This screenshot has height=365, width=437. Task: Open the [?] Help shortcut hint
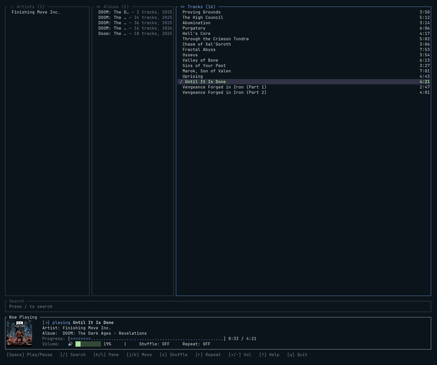[x=269, y=355]
